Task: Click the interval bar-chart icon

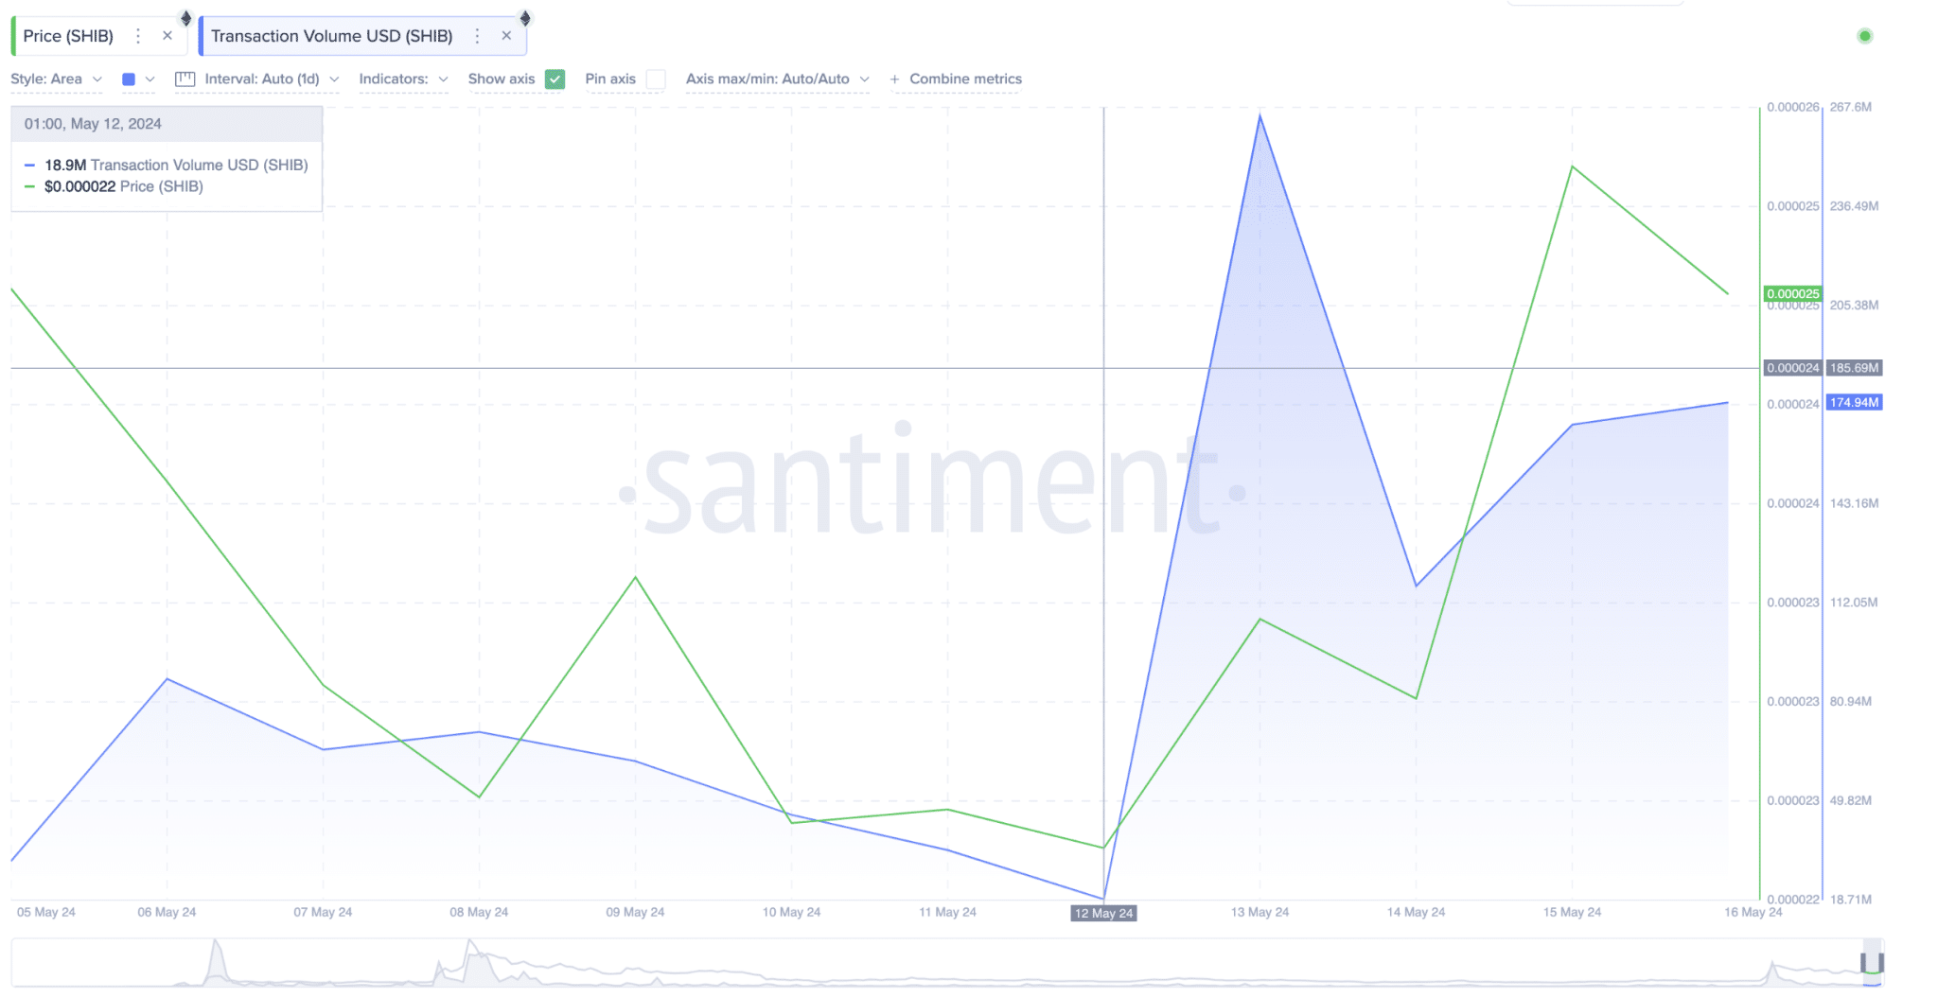Action: click(185, 79)
